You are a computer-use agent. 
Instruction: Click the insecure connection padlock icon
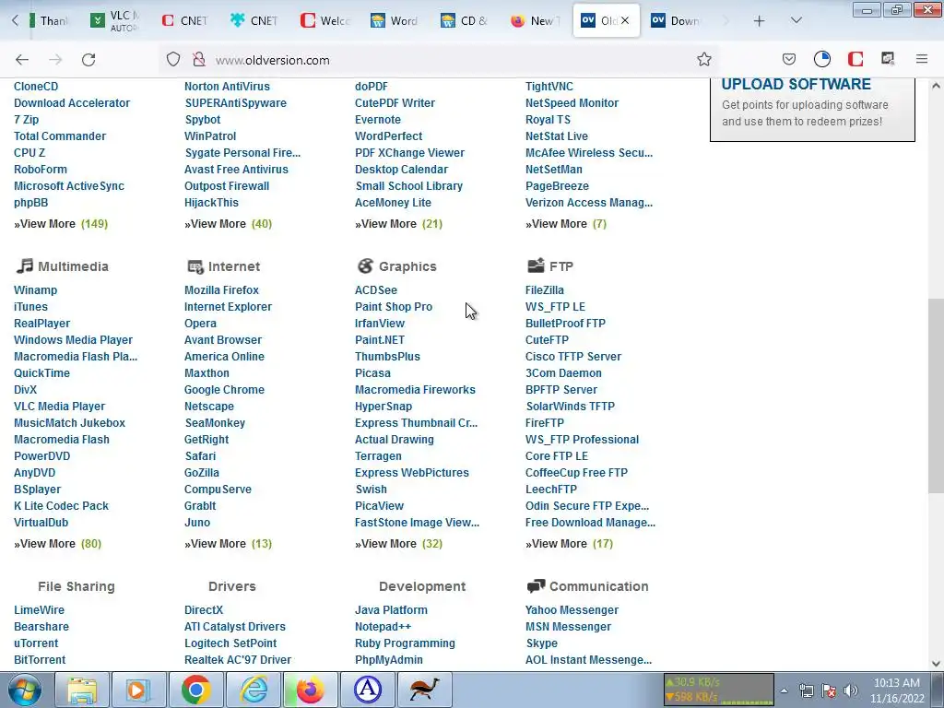click(x=199, y=60)
